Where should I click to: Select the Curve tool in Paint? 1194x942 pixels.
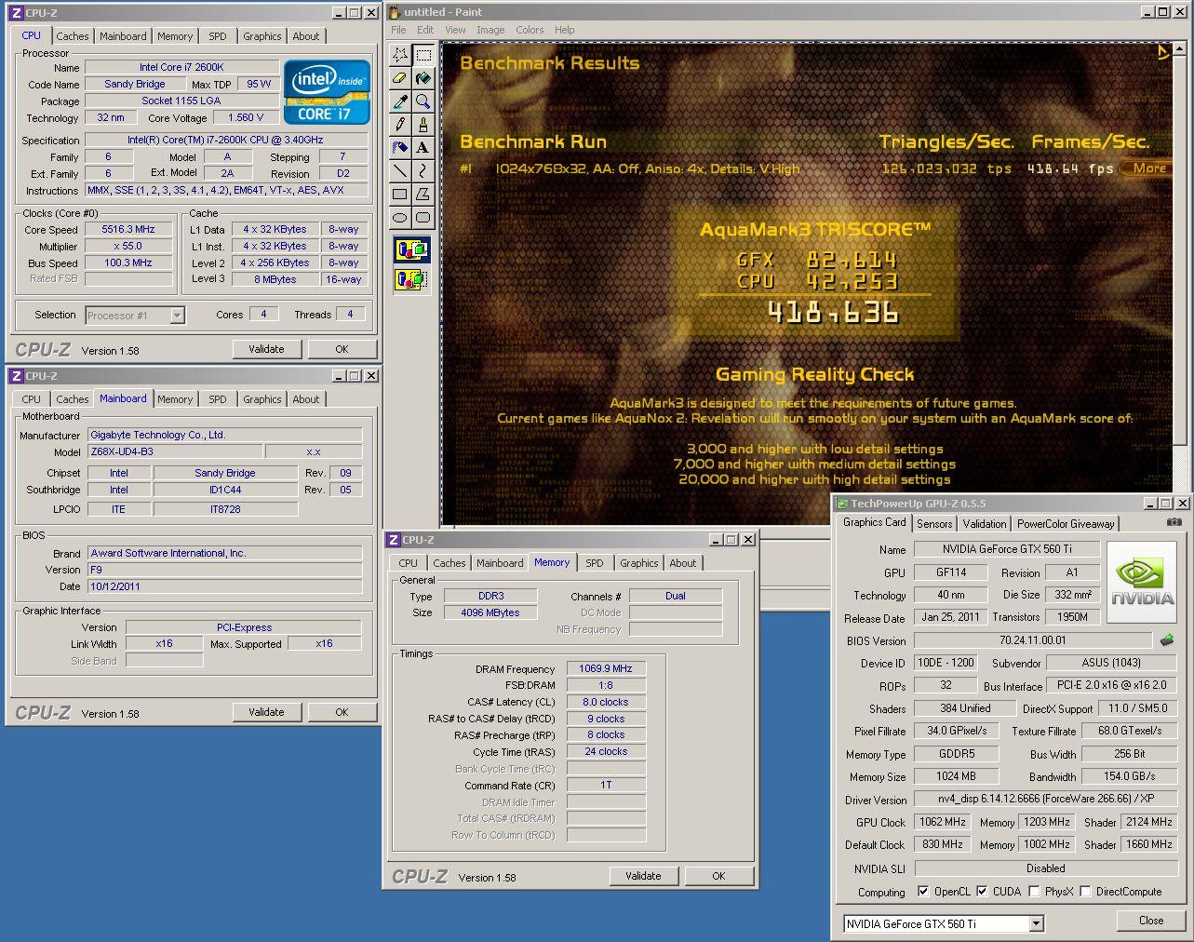(423, 171)
